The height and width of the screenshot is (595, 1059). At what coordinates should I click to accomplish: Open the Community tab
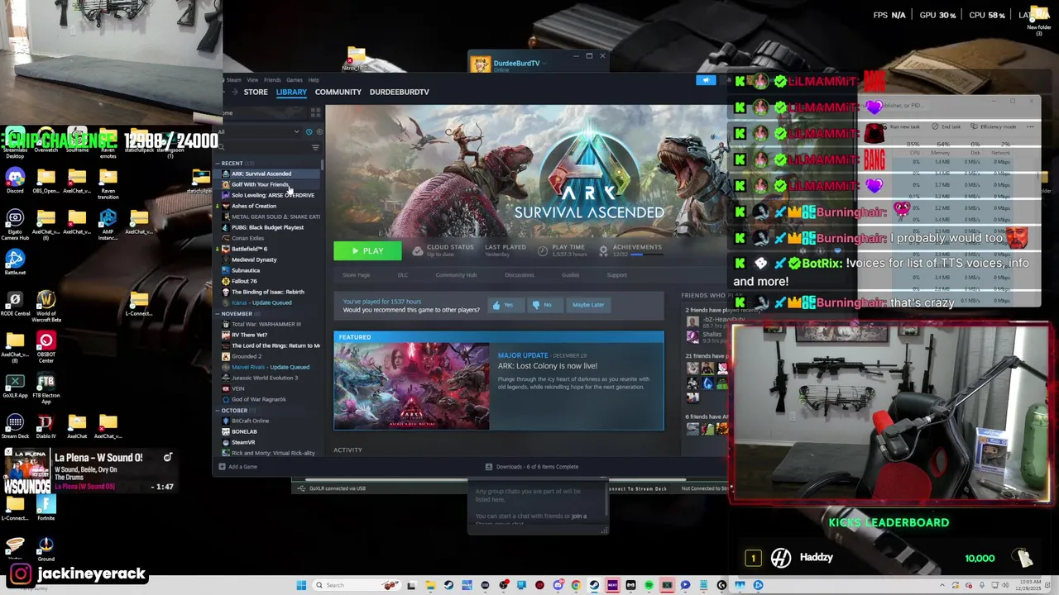pos(338,92)
